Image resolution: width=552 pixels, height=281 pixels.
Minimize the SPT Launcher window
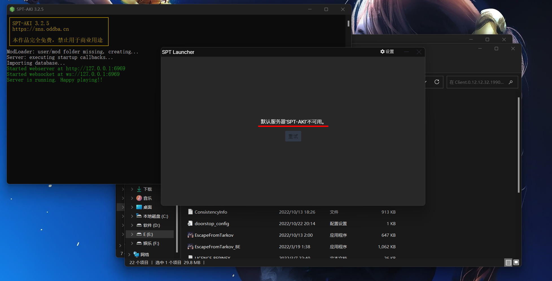pos(406,52)
